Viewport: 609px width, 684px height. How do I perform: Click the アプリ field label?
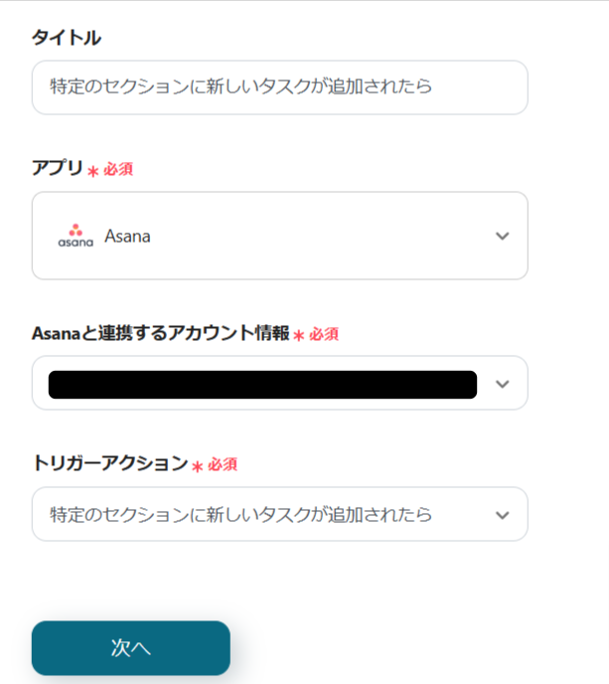[58, 168]
